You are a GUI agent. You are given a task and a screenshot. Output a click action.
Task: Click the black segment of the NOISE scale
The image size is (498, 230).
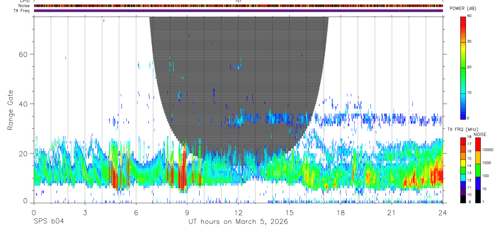(x=478, y=196)
